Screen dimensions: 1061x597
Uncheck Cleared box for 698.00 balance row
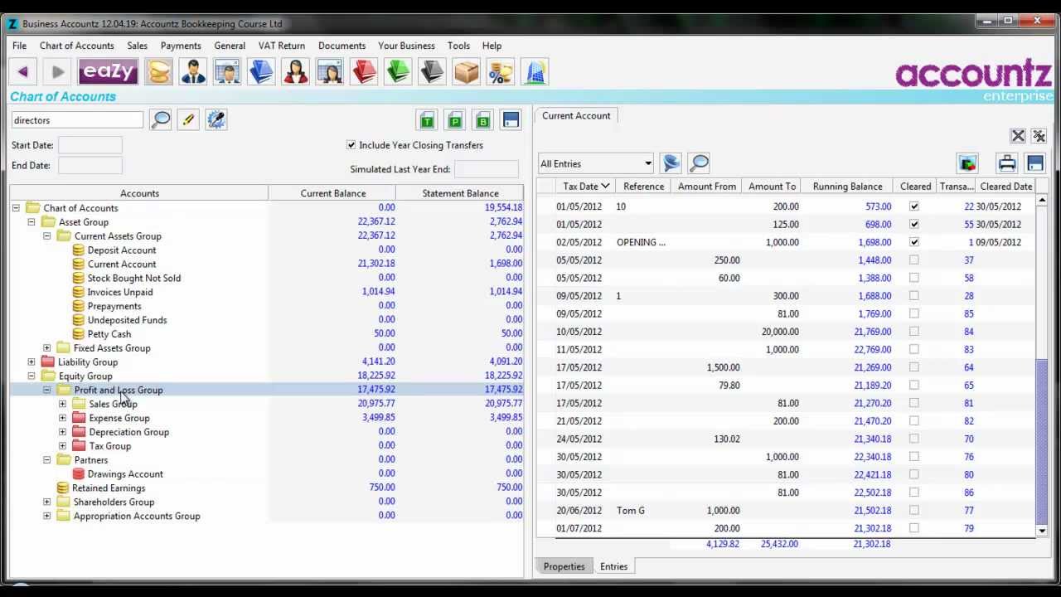pos(914,224)
